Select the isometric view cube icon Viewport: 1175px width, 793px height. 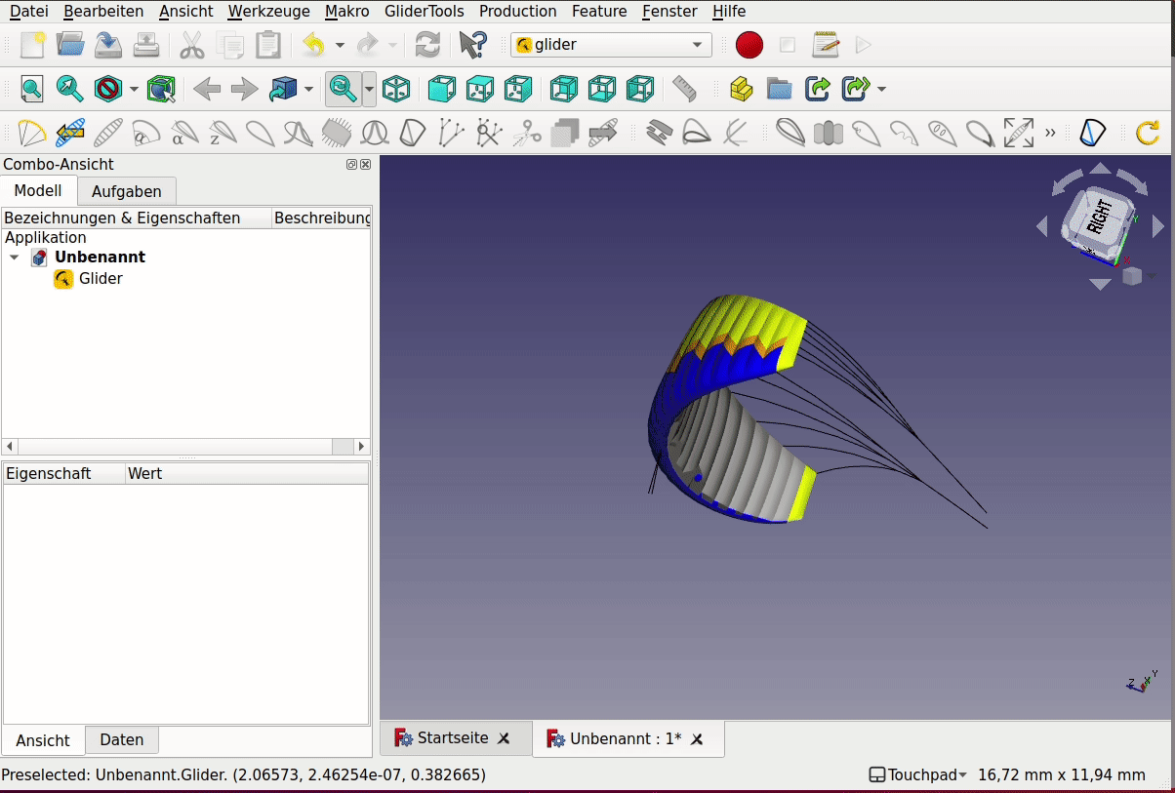point(396,90)
